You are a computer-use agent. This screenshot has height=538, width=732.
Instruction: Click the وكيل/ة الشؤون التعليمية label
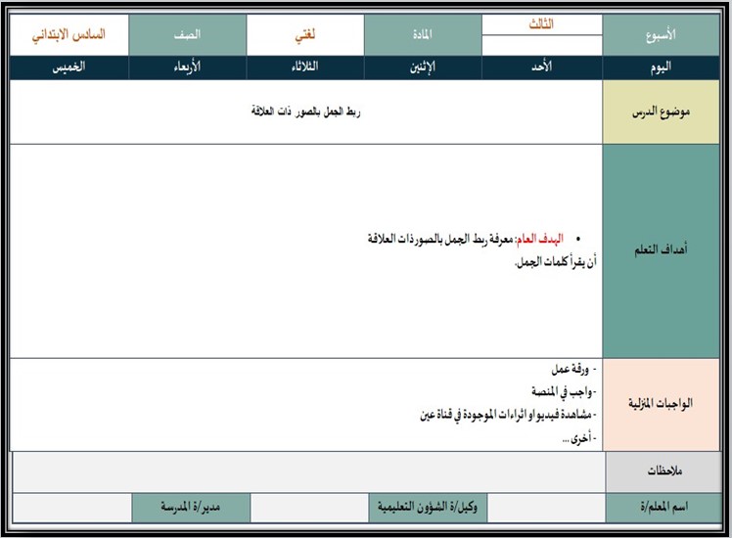click(x=428, y=508)
